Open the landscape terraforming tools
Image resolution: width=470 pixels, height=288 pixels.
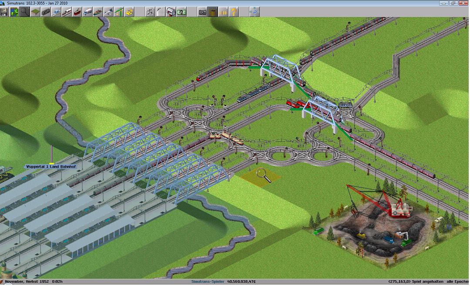coord(36,12)
